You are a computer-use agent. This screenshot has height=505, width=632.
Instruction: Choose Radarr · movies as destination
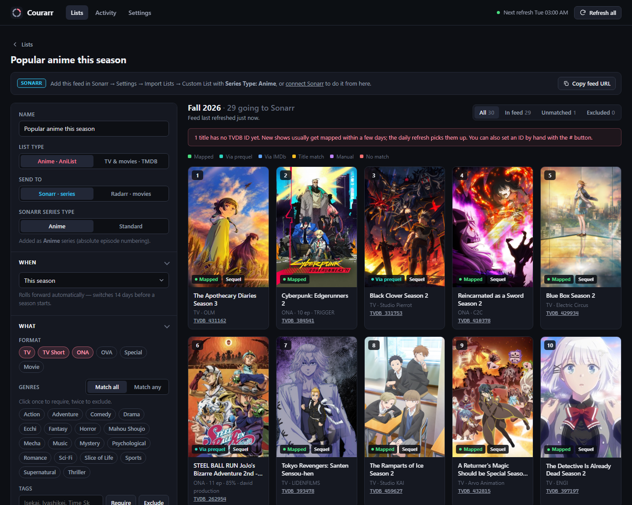coord(131,194)
